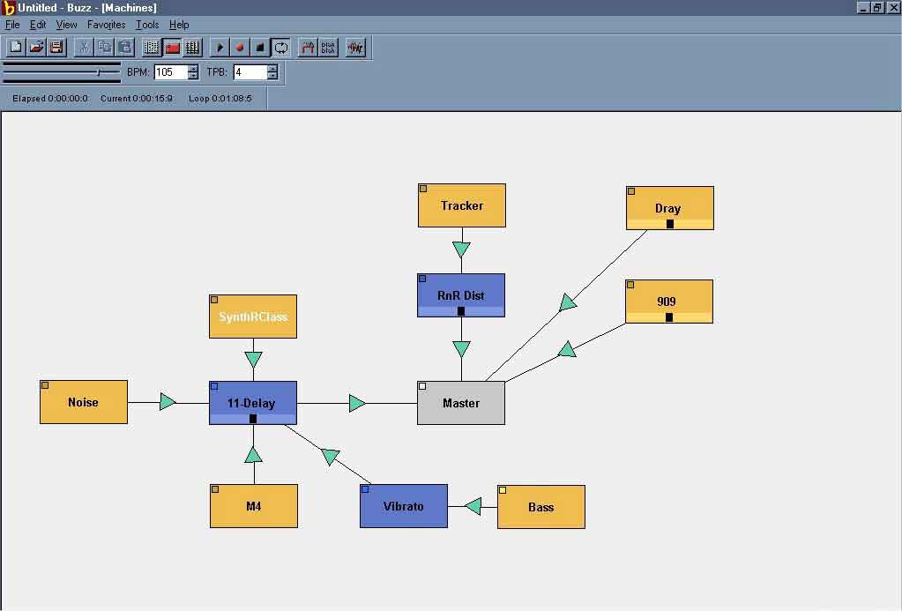This screenshot has height=611, width=902.
Task: Select the Vibrato machine box
Action: (x=403, y=506)
